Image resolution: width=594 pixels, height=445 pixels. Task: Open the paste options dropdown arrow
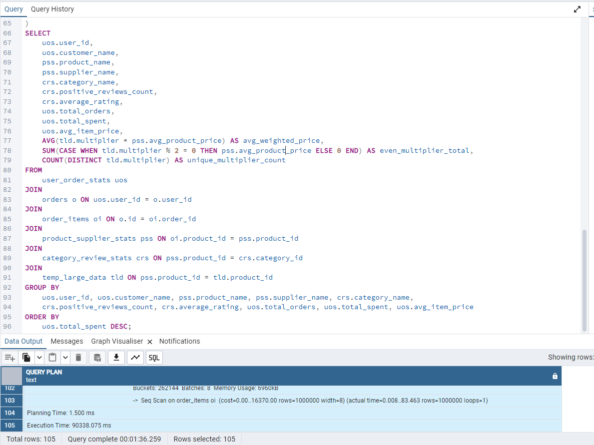tap(65, 358)
